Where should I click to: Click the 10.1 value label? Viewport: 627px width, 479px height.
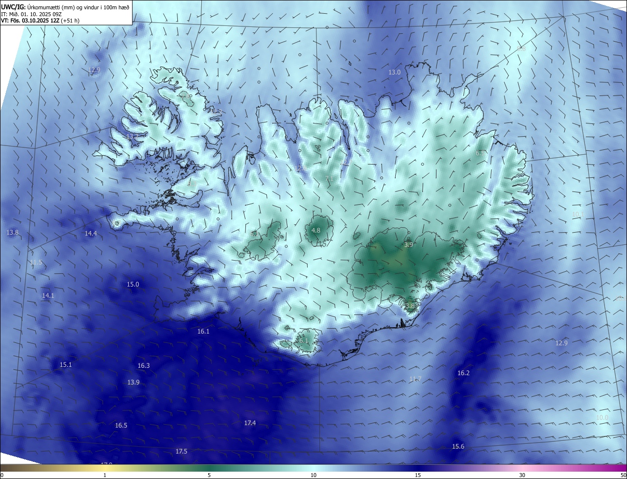click(x=577, y=215)
